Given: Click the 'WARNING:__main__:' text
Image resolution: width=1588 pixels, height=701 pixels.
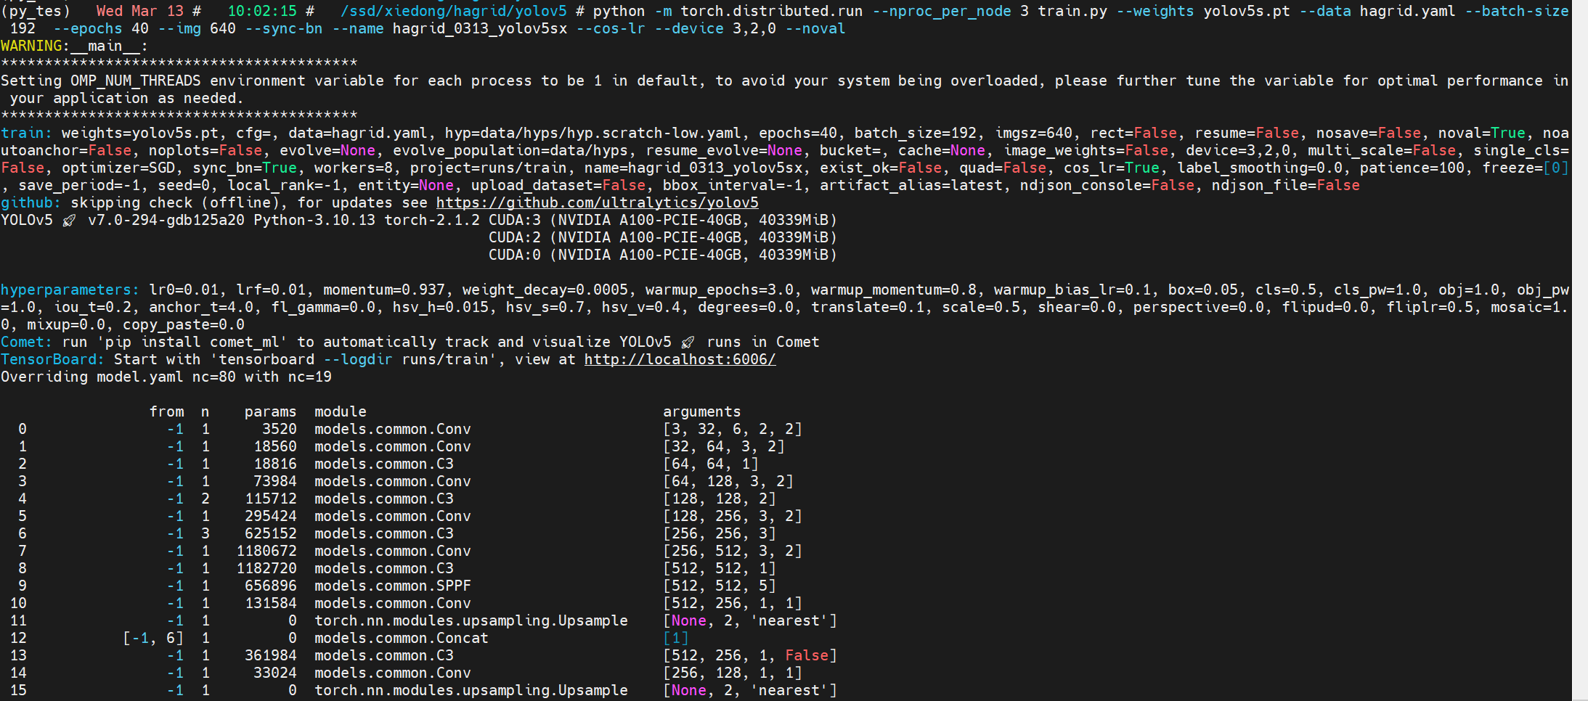Looking at the screenshot, I should click(74, 46).
